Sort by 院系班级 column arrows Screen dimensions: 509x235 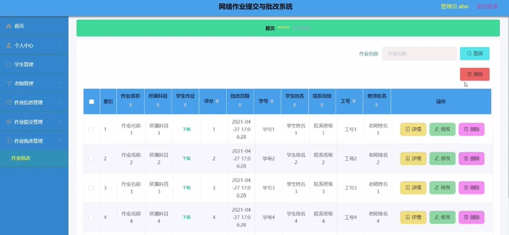coord(322,105)
